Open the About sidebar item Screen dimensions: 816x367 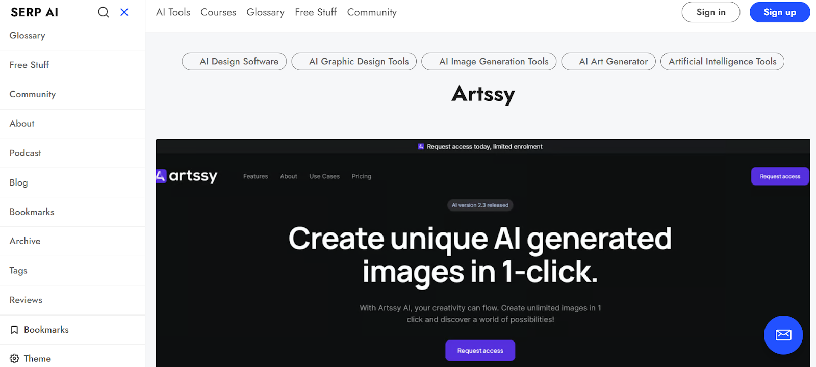72,124
